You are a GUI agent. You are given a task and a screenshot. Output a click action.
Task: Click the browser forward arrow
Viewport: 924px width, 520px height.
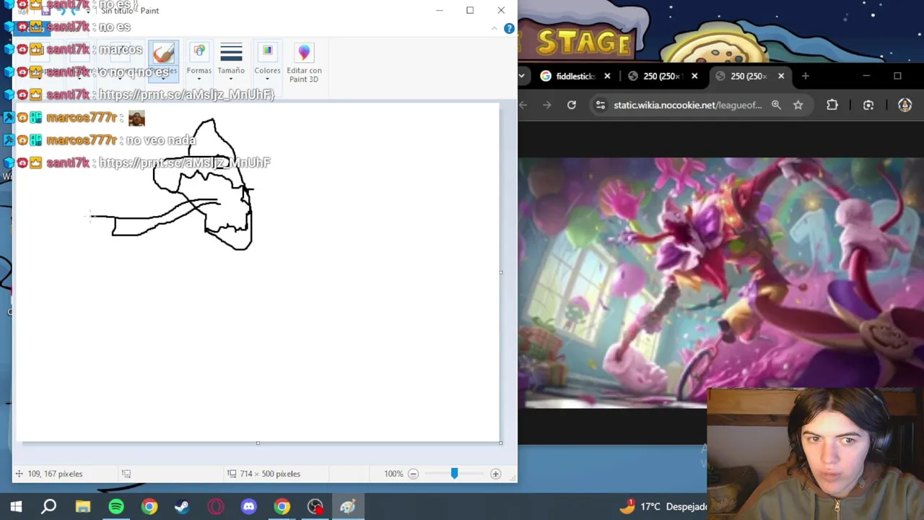click(x=547, y=105)
